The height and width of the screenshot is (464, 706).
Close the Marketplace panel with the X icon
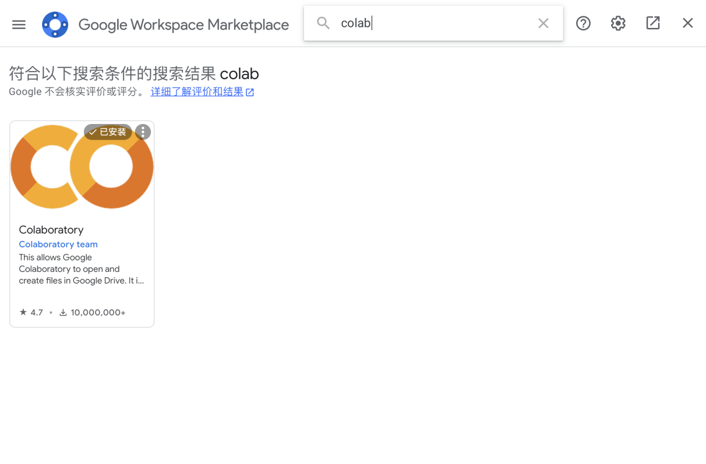point(688,23)
